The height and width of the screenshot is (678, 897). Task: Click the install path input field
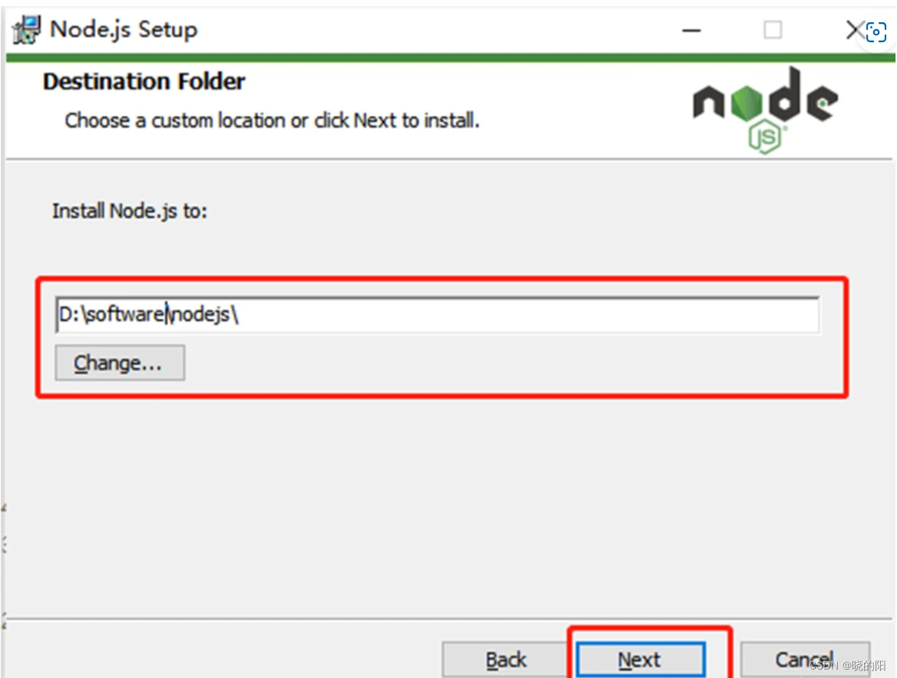pyautogui.click(x=438, y=314)
